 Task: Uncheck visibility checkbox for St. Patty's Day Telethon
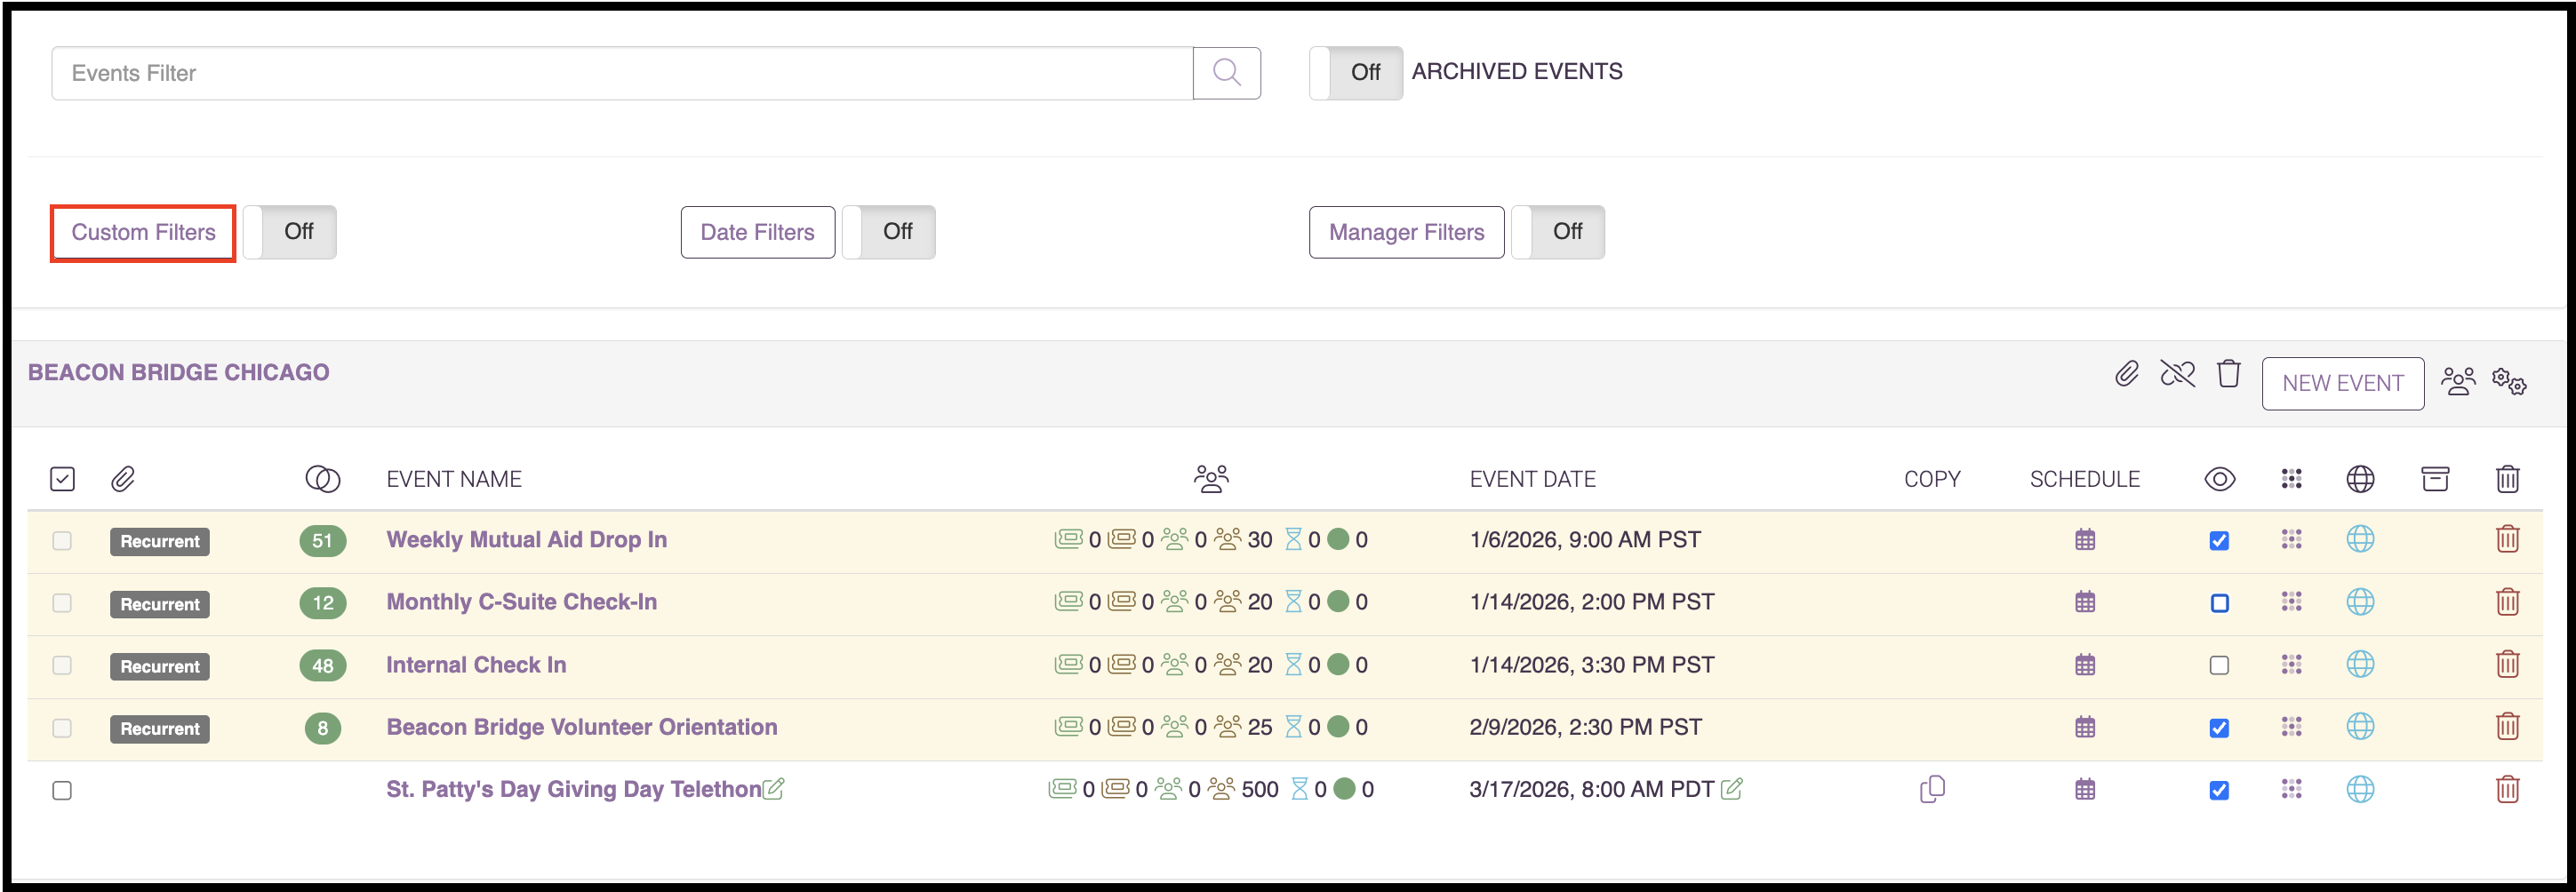tap(2218, 790)
